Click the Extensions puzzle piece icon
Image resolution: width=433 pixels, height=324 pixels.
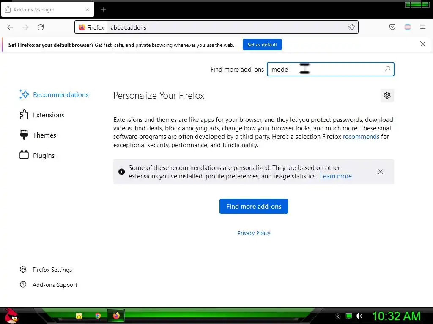pyautogui.click(x=24, y=115)
